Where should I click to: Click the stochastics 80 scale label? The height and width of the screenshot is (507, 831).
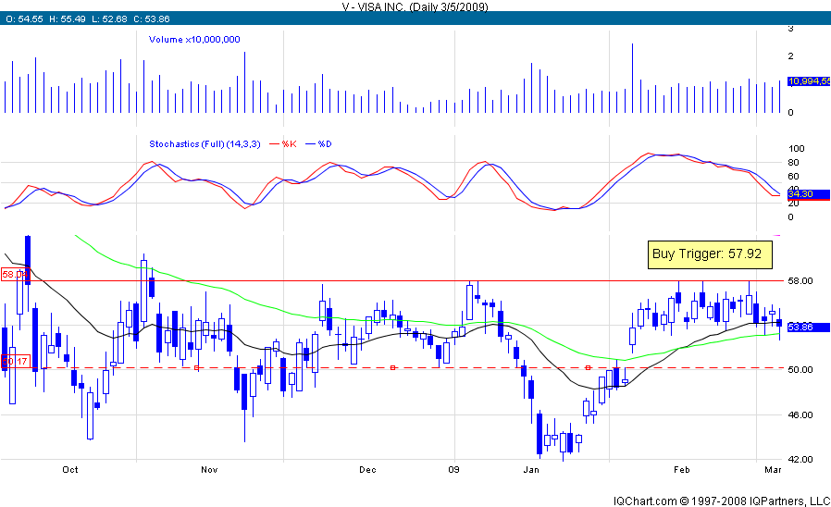793,163
